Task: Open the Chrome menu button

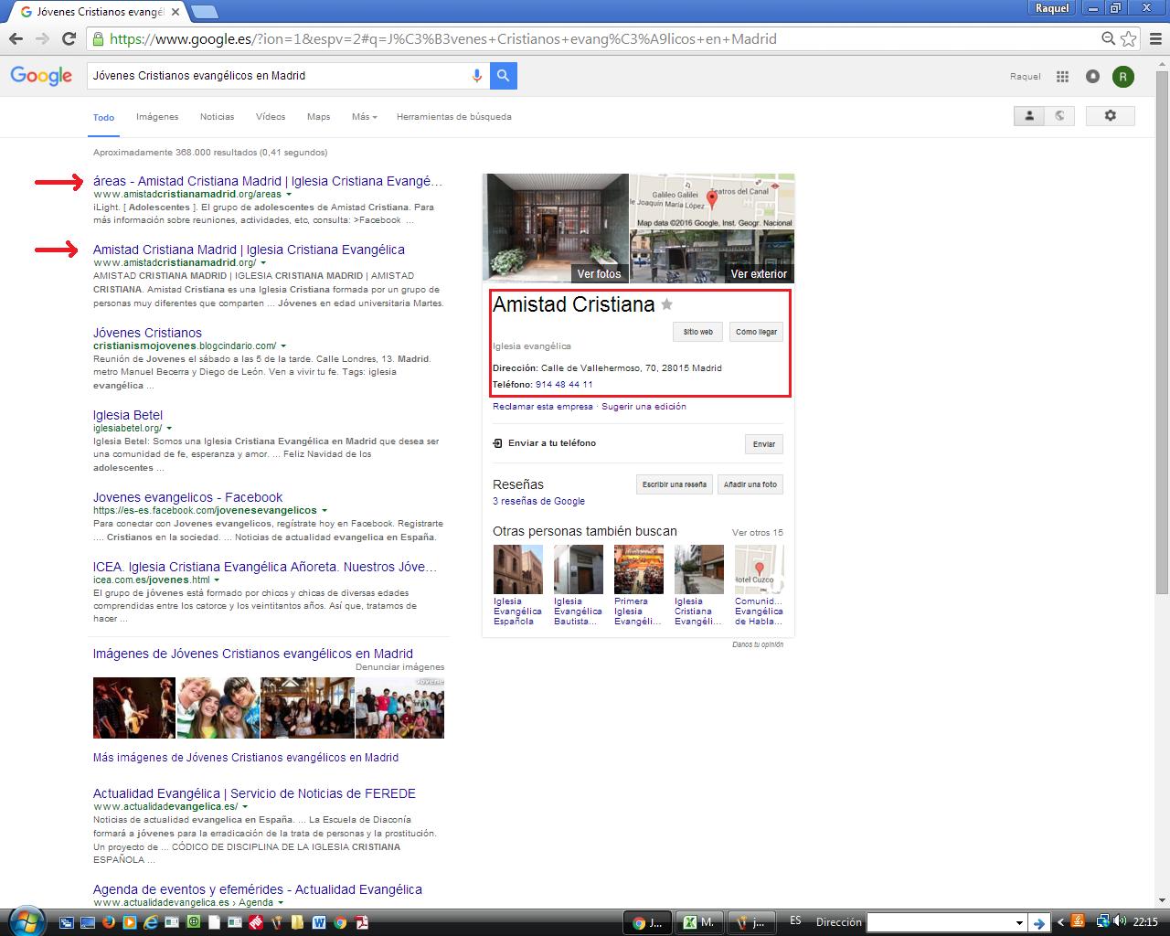Action: (1154, 38)
